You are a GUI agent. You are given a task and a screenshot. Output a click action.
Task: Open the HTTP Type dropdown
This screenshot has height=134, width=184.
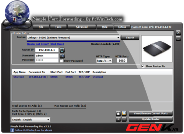(x=104, y=61)
